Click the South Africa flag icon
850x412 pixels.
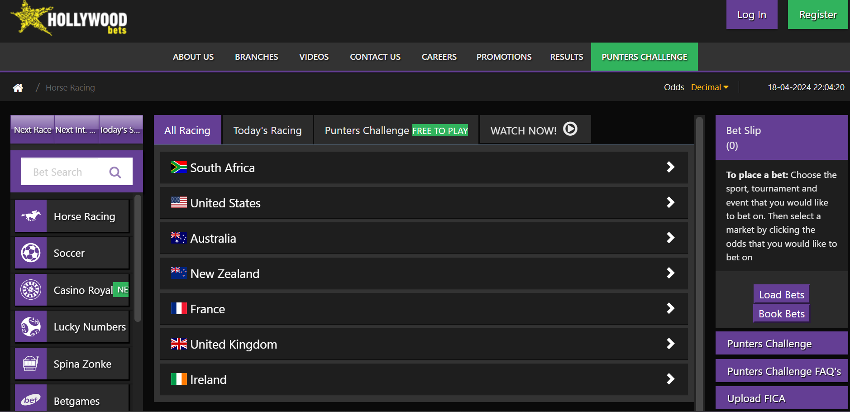click(179, 167)
